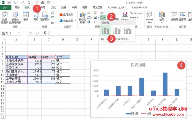Click the Select All corner triangle

point(3,40)
